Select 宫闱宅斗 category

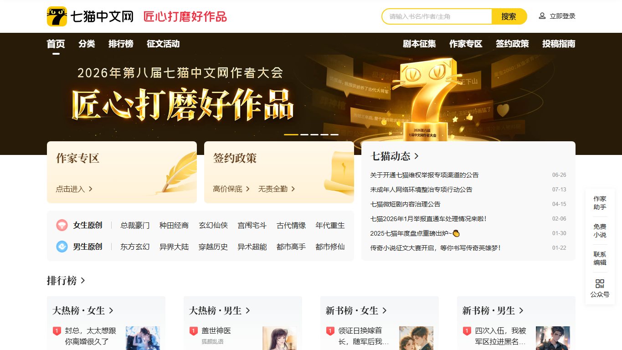[252, 225]
